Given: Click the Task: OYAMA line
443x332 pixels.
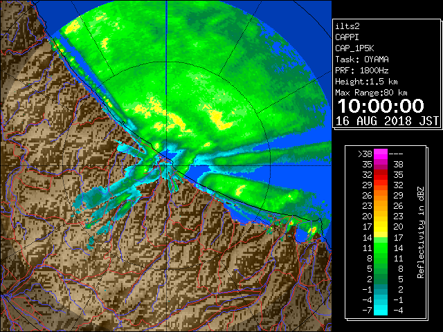Looking at the screenshot, I should click(362, 59).
